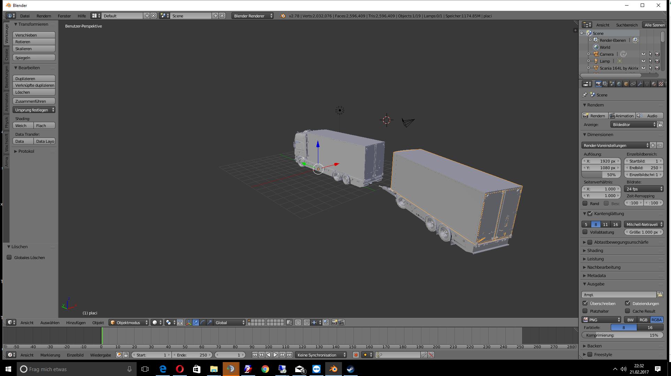
Task: Click the OpenGL render camera icon
Action: 334,322
